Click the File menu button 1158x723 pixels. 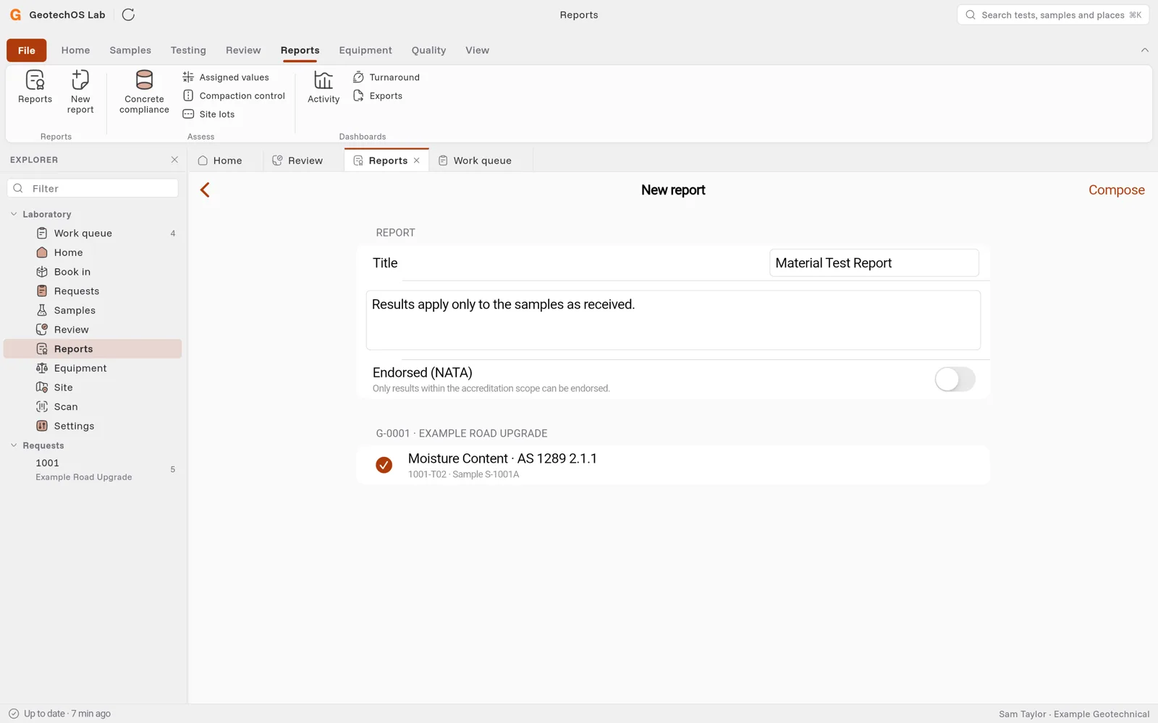click(x=27, y=51)
